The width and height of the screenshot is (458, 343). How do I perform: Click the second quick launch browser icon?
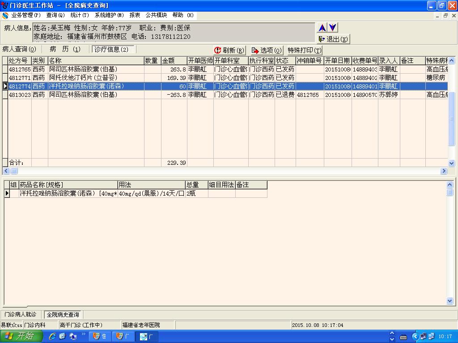tap(63, 336)
